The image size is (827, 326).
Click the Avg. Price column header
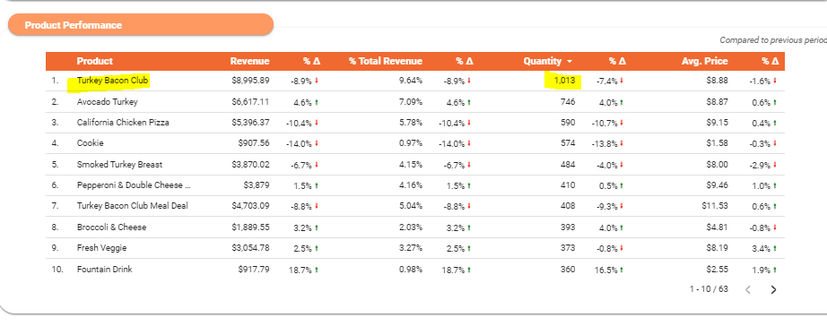pyautogui.click(x=705, y=61)
